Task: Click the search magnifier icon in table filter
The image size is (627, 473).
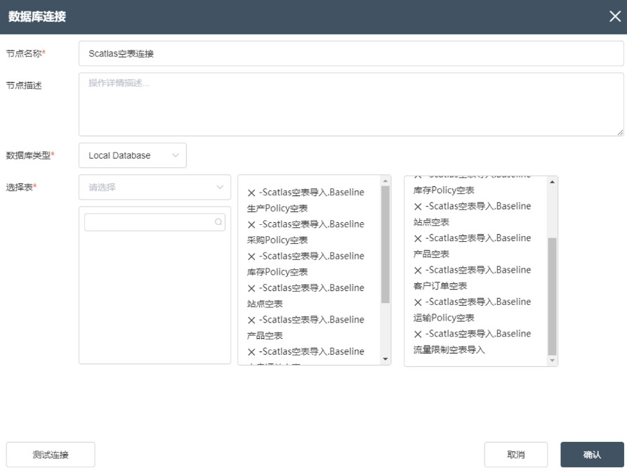Action: tap(218, 222)
